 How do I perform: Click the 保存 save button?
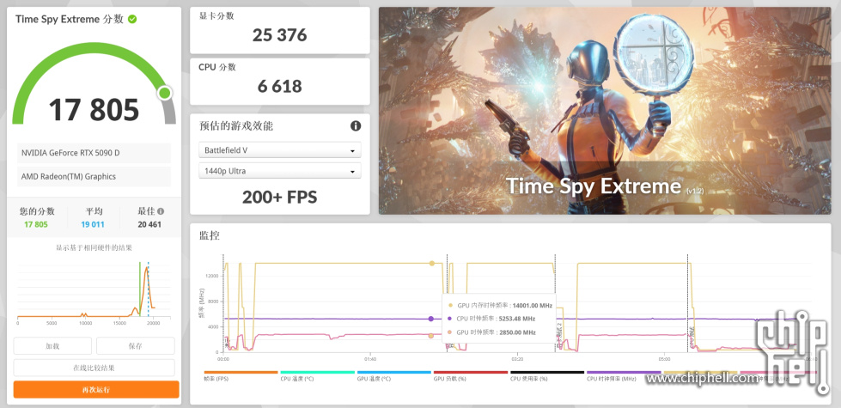(x=135, y=346)
